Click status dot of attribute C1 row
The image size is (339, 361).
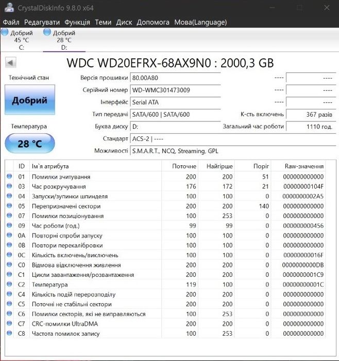(x=9, y=274)
